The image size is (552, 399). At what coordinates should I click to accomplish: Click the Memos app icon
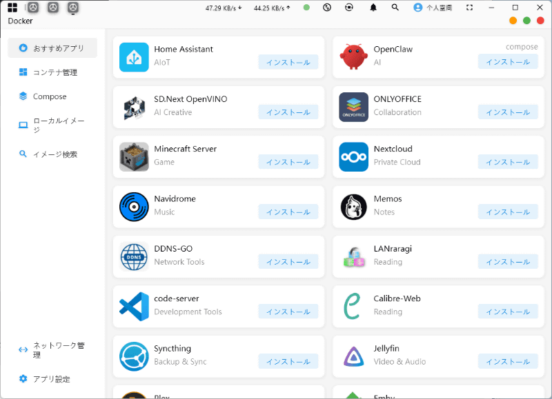click(353, 207)
